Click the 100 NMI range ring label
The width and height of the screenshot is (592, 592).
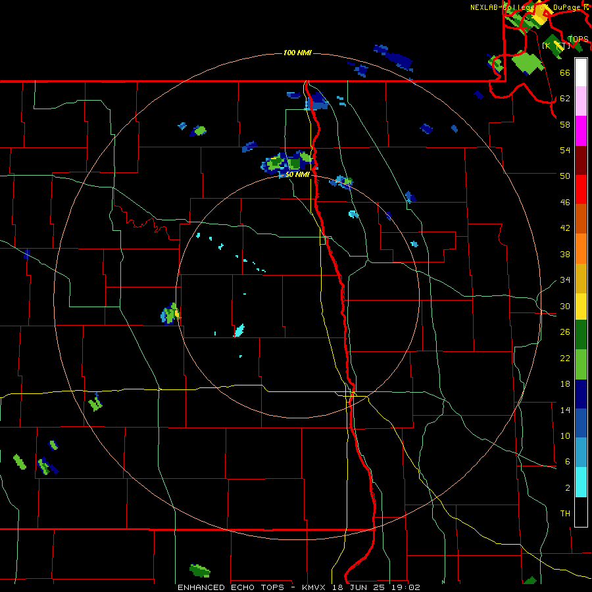pos(297,53)
